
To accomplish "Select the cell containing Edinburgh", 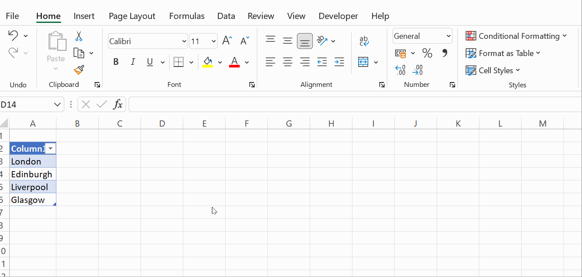I will pyautogui.click(x=32, y=174).
